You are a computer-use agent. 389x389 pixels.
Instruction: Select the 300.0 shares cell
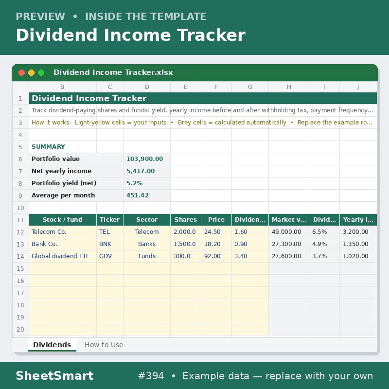coord(186,256)
